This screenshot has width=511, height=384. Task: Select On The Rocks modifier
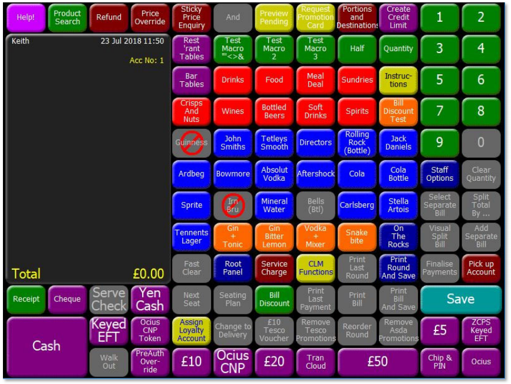(x=398, y=236)
